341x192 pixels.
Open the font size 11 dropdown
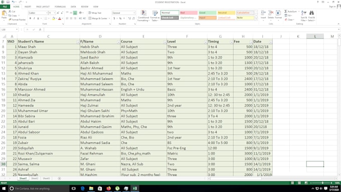54,13
